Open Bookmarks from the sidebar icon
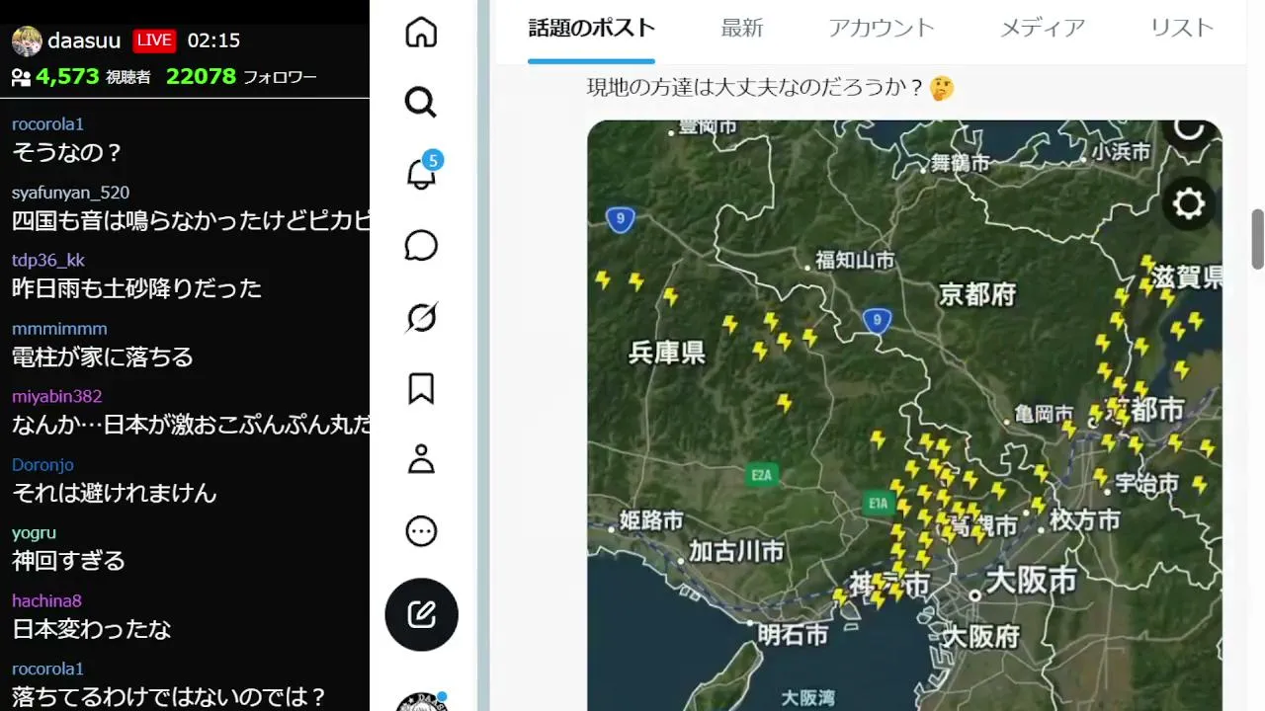Image resolution: width=1265 pixels, height=711 pixels. [x=421, y=389]
